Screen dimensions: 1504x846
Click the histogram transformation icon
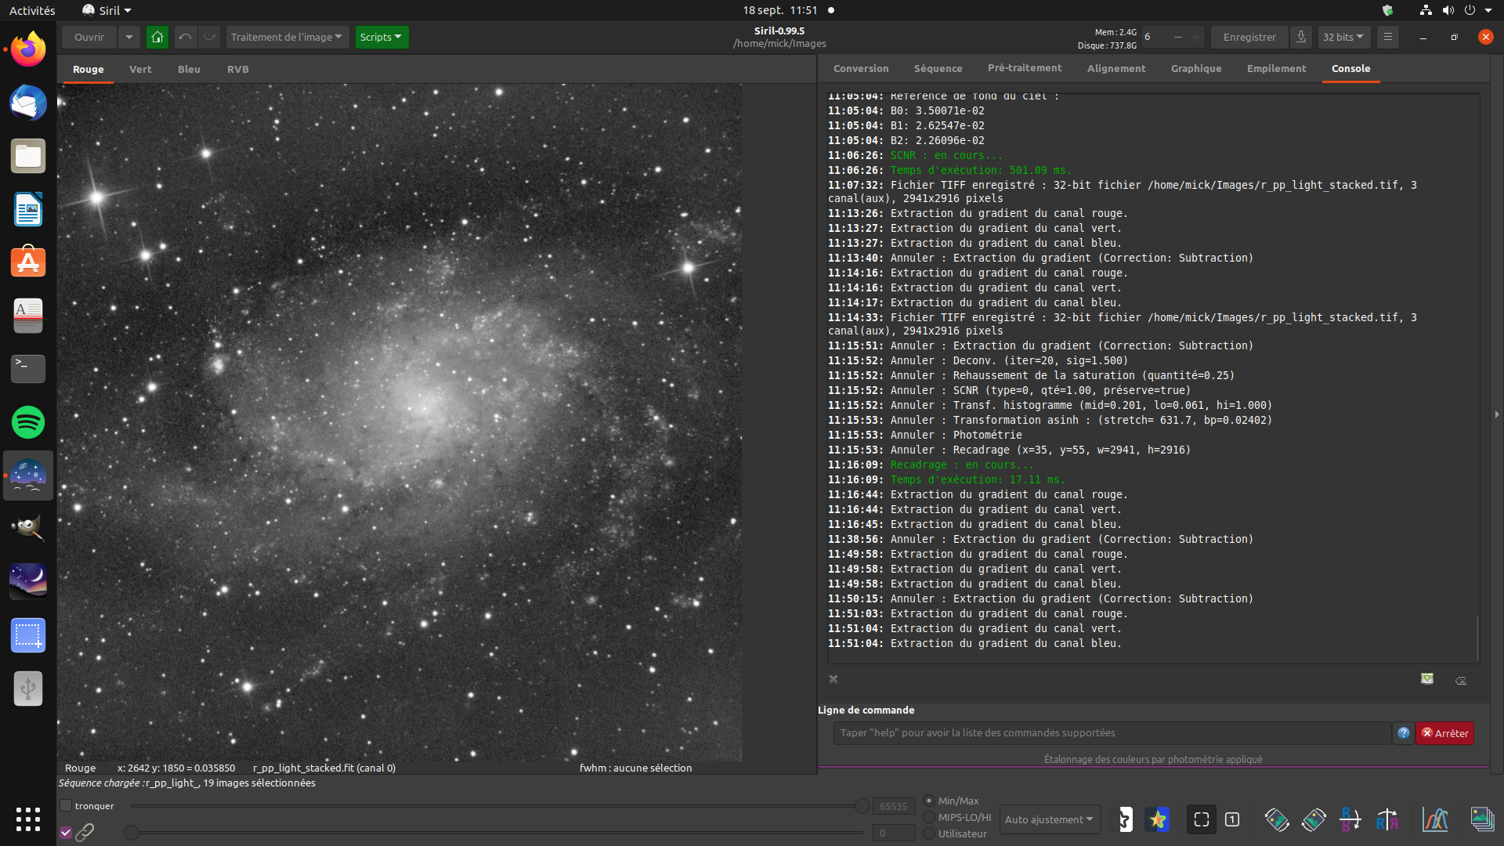pos(1435,819)
